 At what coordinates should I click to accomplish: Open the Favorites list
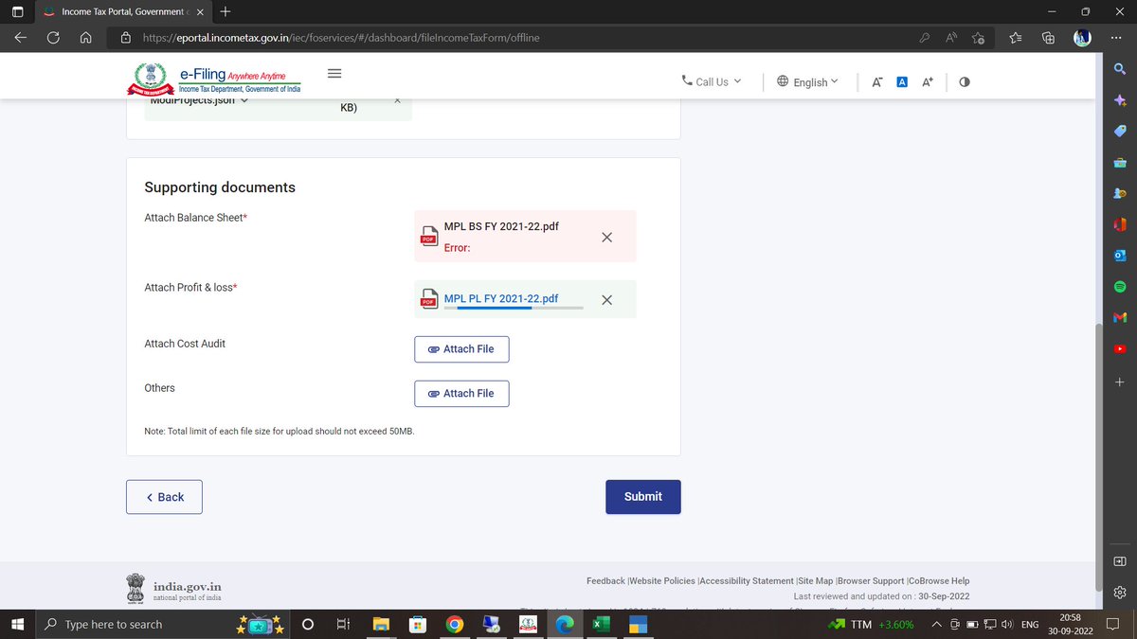pos(1016,38)
